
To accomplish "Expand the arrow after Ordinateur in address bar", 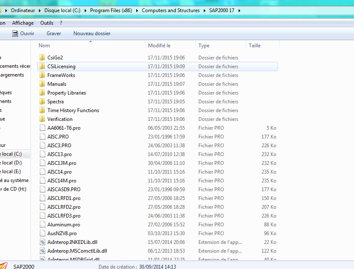I will 40,10.
